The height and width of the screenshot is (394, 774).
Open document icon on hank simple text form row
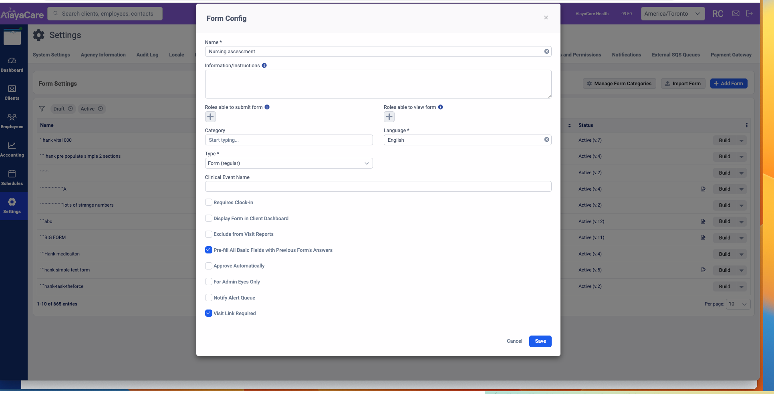click(x=703, y=270)
